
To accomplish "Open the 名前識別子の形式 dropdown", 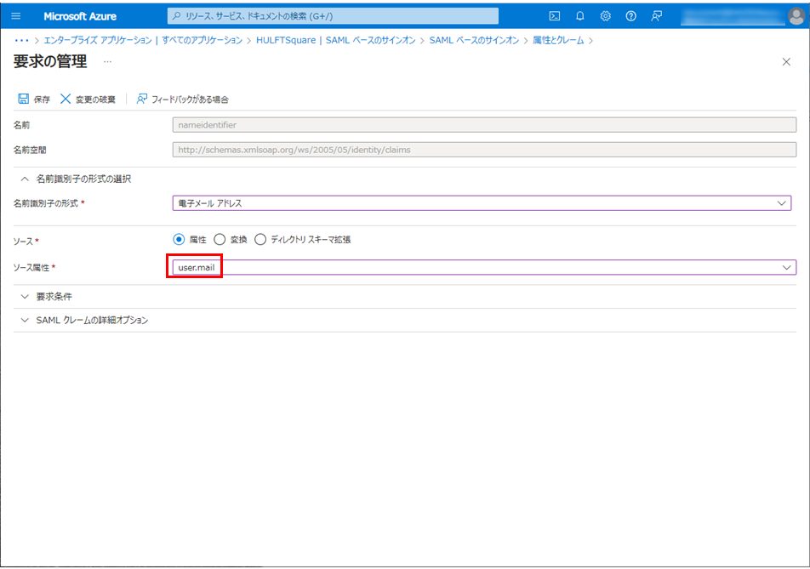I will pyautogui.click(x=482, y=203).
